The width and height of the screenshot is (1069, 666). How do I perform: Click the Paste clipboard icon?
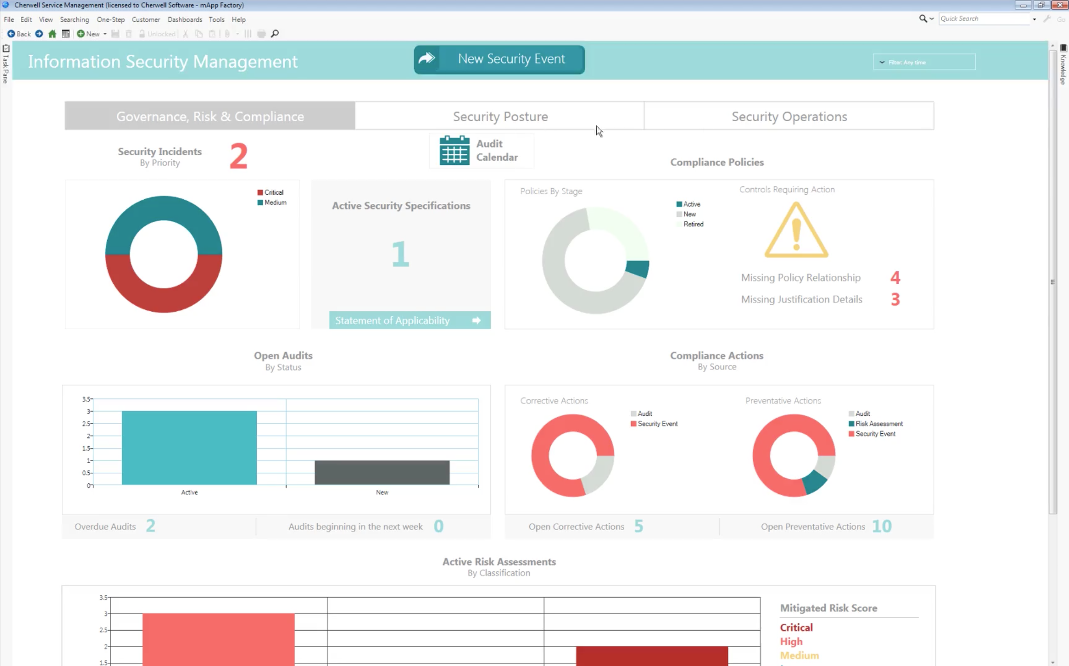(212, 34)
